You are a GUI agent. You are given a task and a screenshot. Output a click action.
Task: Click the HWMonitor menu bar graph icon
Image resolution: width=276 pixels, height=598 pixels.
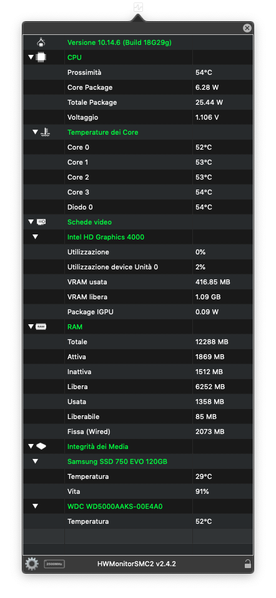point(138,7)
